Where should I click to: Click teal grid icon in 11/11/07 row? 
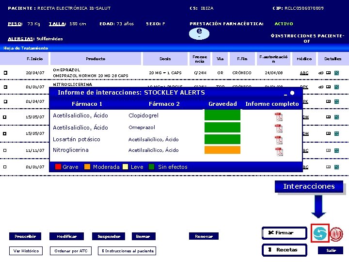[336, 150]
